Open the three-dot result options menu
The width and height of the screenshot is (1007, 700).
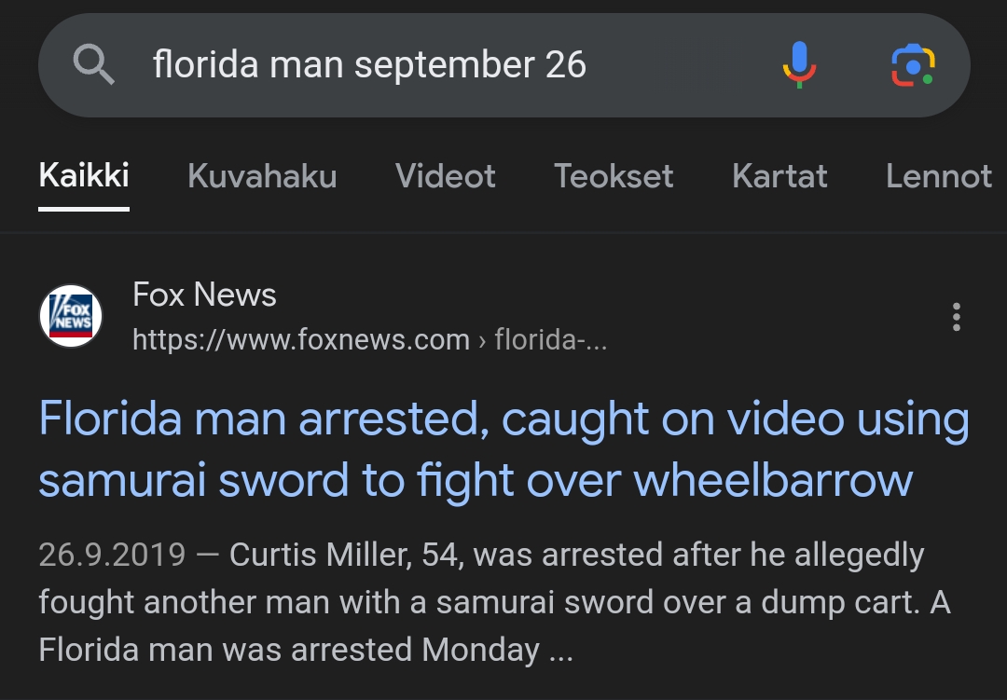956,317
